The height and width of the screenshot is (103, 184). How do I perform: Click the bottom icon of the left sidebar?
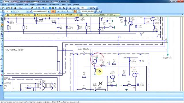tap(2, 83)
